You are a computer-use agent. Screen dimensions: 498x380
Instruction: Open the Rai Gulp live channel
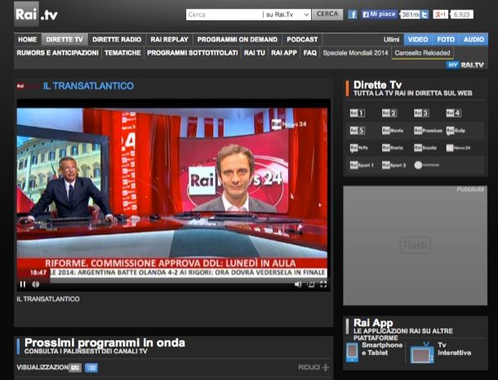[x=456, y=130]
